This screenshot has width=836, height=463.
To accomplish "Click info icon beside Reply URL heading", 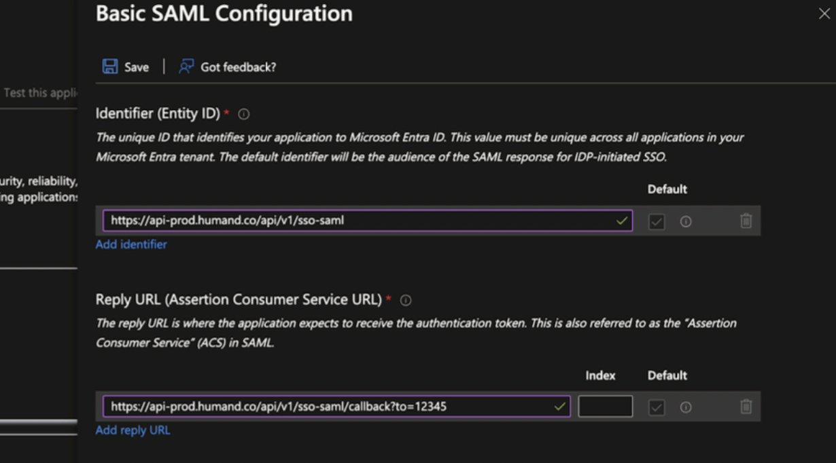I will [406, 300].
